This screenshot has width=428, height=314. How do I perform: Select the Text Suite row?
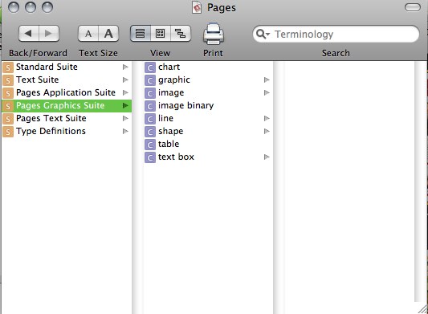67,80
